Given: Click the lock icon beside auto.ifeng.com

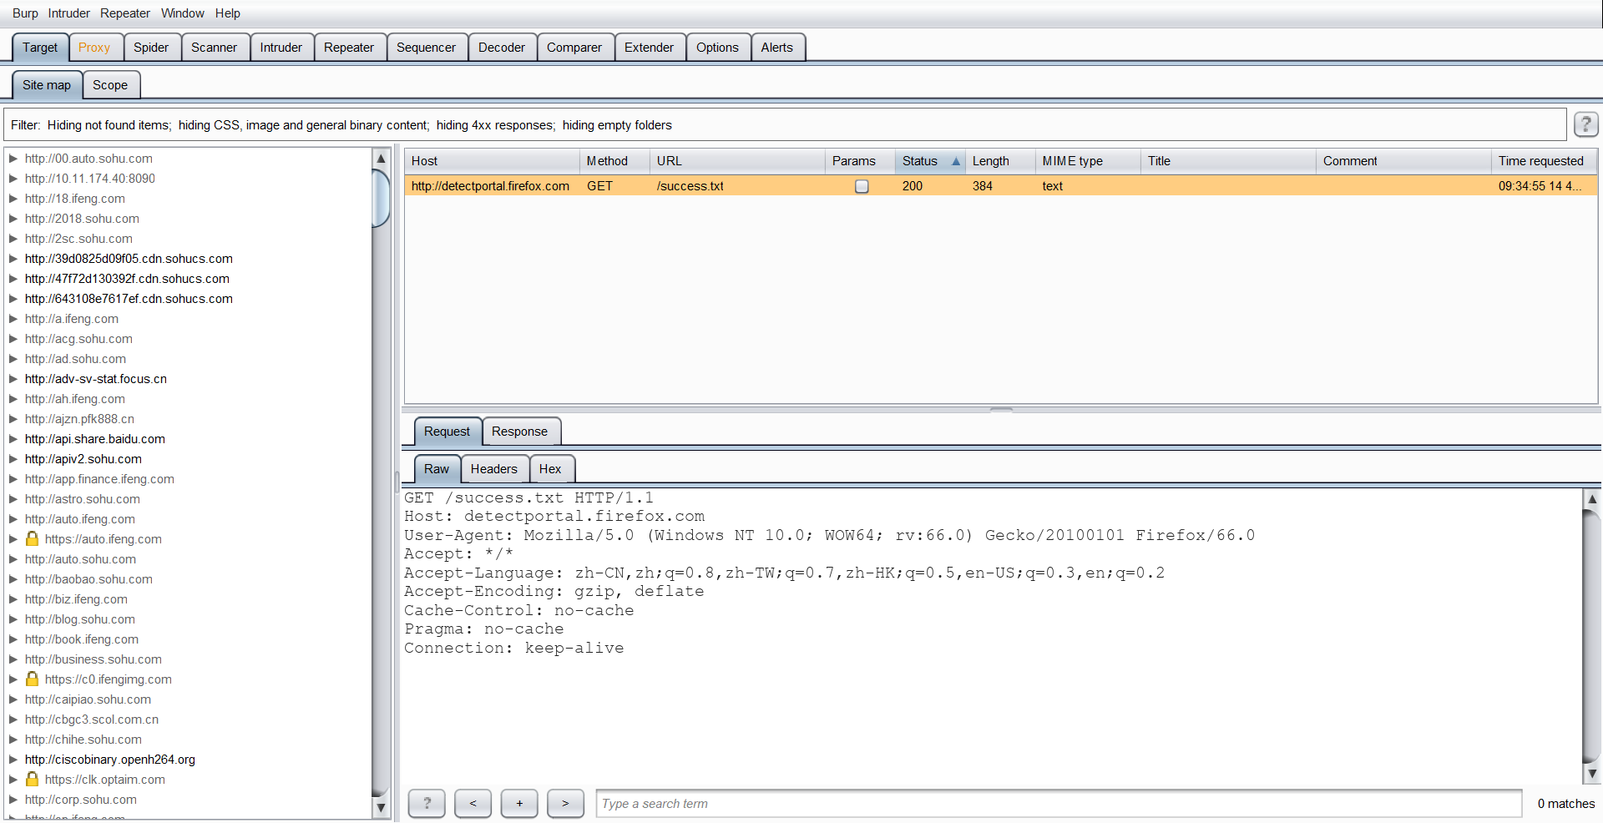Looking at the screenshot, I should 33,539.
